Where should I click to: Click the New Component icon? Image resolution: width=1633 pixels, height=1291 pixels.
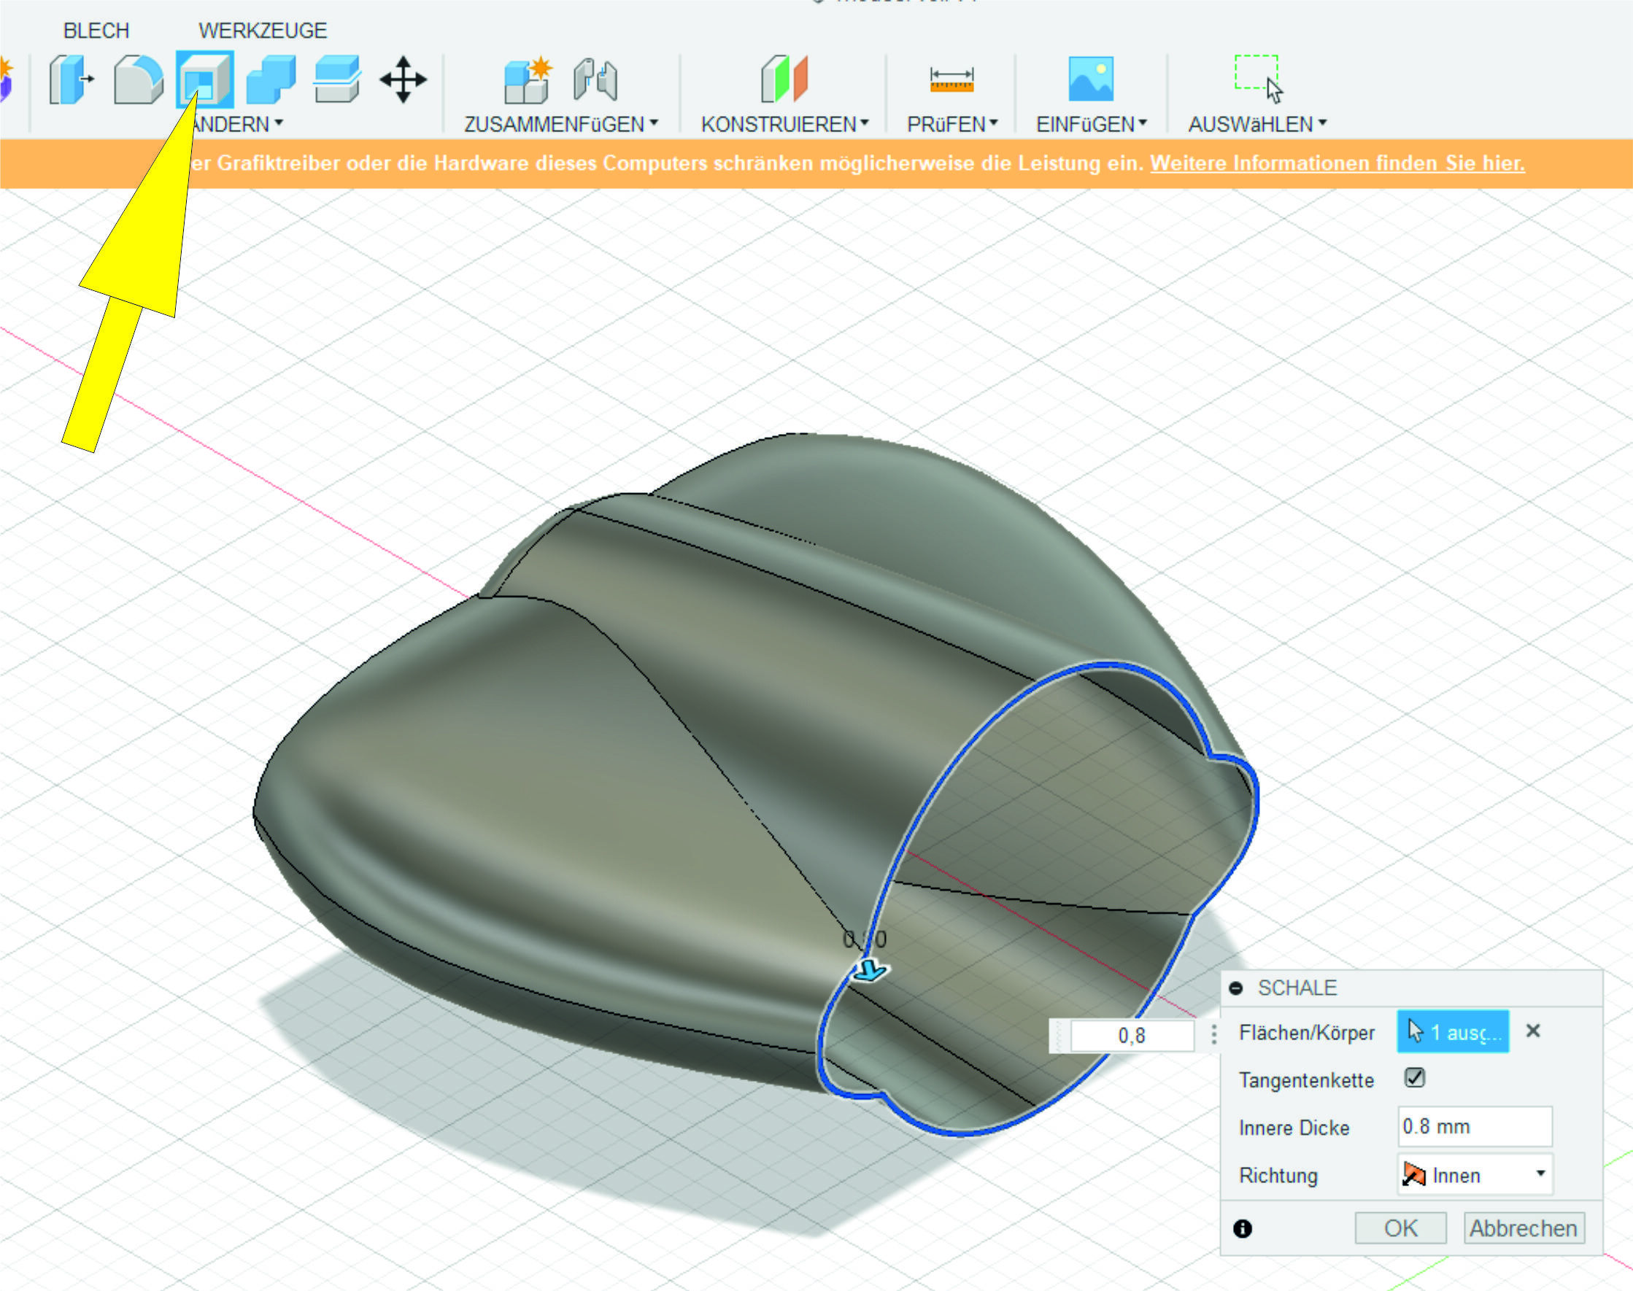[527, 80]
